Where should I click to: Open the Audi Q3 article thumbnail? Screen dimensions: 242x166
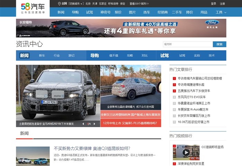(33, 156)
